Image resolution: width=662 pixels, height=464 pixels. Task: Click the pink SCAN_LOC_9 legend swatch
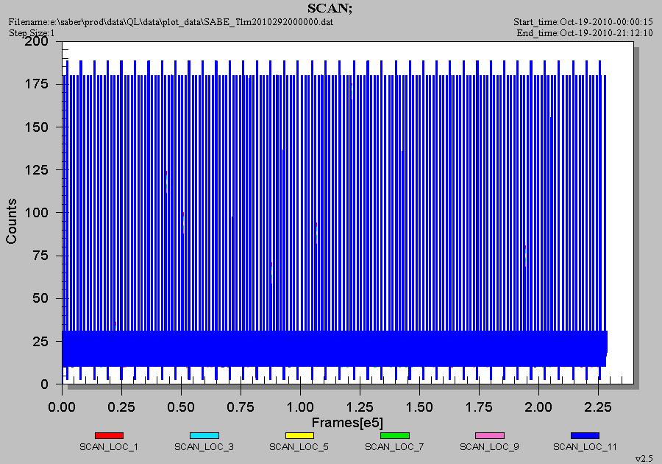490,435
